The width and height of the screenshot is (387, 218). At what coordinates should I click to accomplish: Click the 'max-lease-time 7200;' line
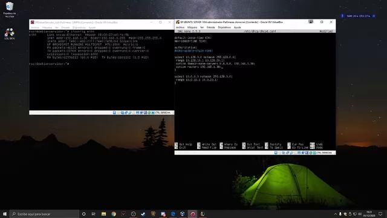190,41
